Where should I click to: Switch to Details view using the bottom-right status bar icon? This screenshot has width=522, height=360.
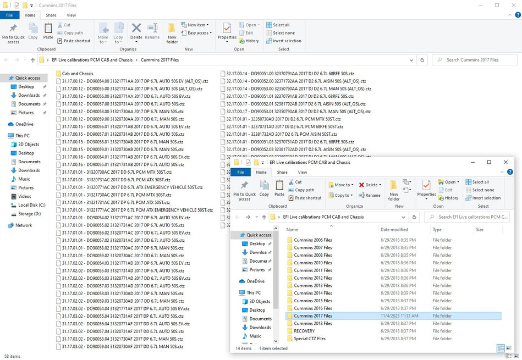click(x=499, y=348)
